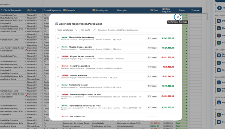Expand the Gestão de redes sociais entry
225x129 pixels.
(x=58, y=48)
